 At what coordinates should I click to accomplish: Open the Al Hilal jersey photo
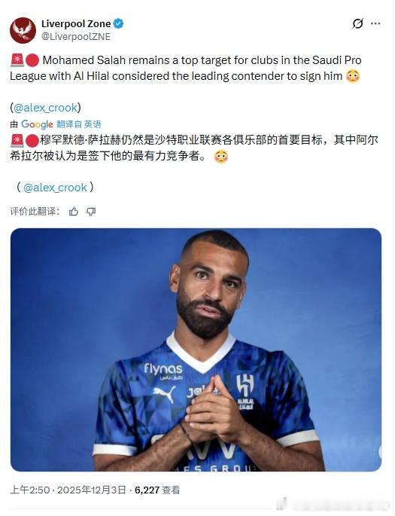tap(196, 350)
